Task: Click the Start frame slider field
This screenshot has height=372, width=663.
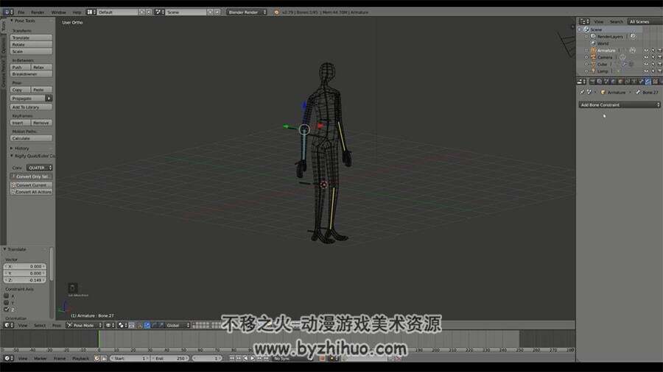Action: click(x=130, y=358)
